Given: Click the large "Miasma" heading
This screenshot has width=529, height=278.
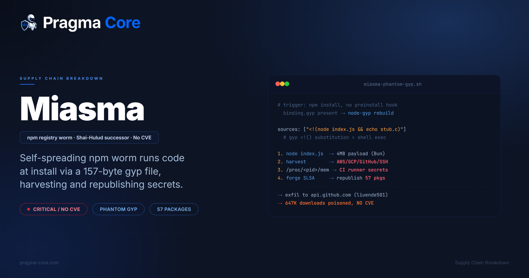Looking at the screenshot, I should [x=82, y=108].
